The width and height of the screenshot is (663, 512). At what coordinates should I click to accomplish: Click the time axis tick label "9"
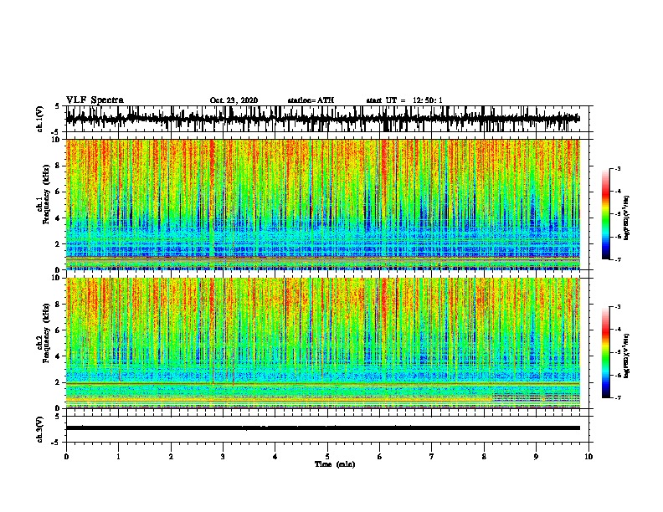click(x=536, y=457)
